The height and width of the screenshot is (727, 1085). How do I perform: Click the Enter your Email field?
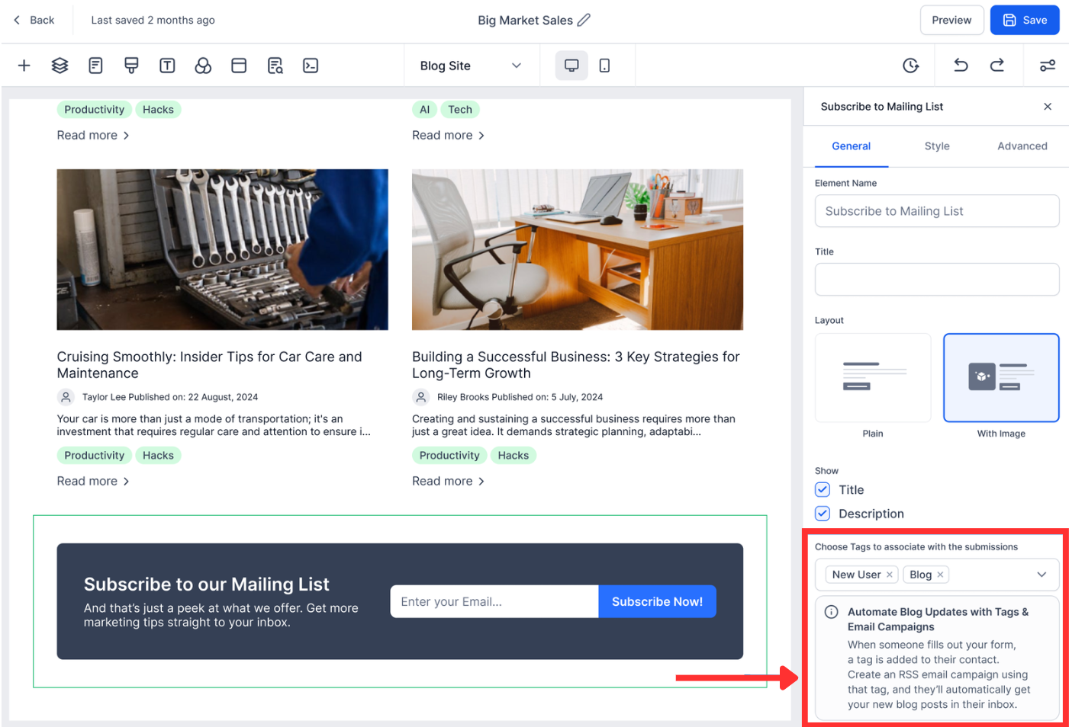(494, 601)
